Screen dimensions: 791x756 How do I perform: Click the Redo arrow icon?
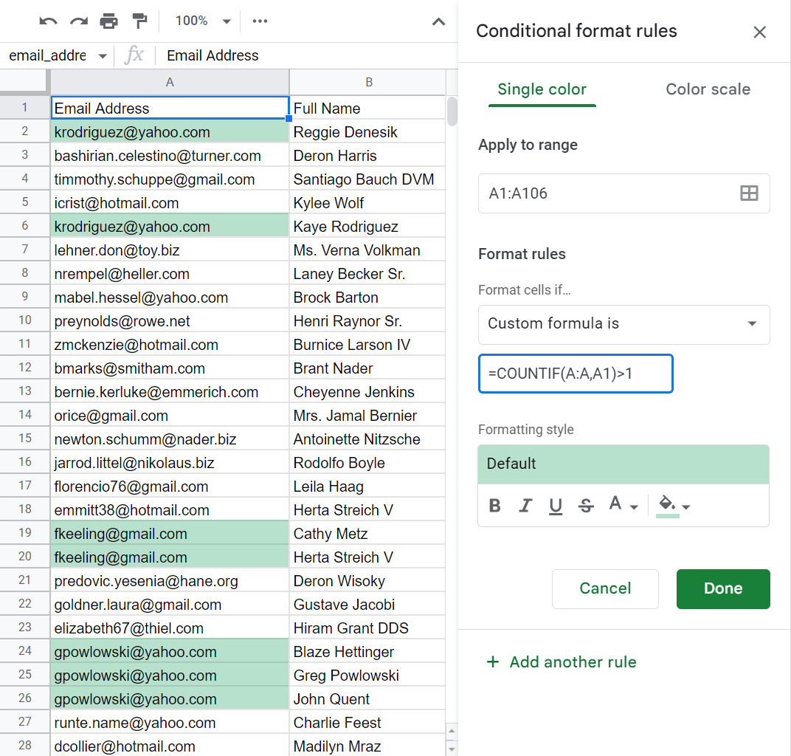pos(78,21)
